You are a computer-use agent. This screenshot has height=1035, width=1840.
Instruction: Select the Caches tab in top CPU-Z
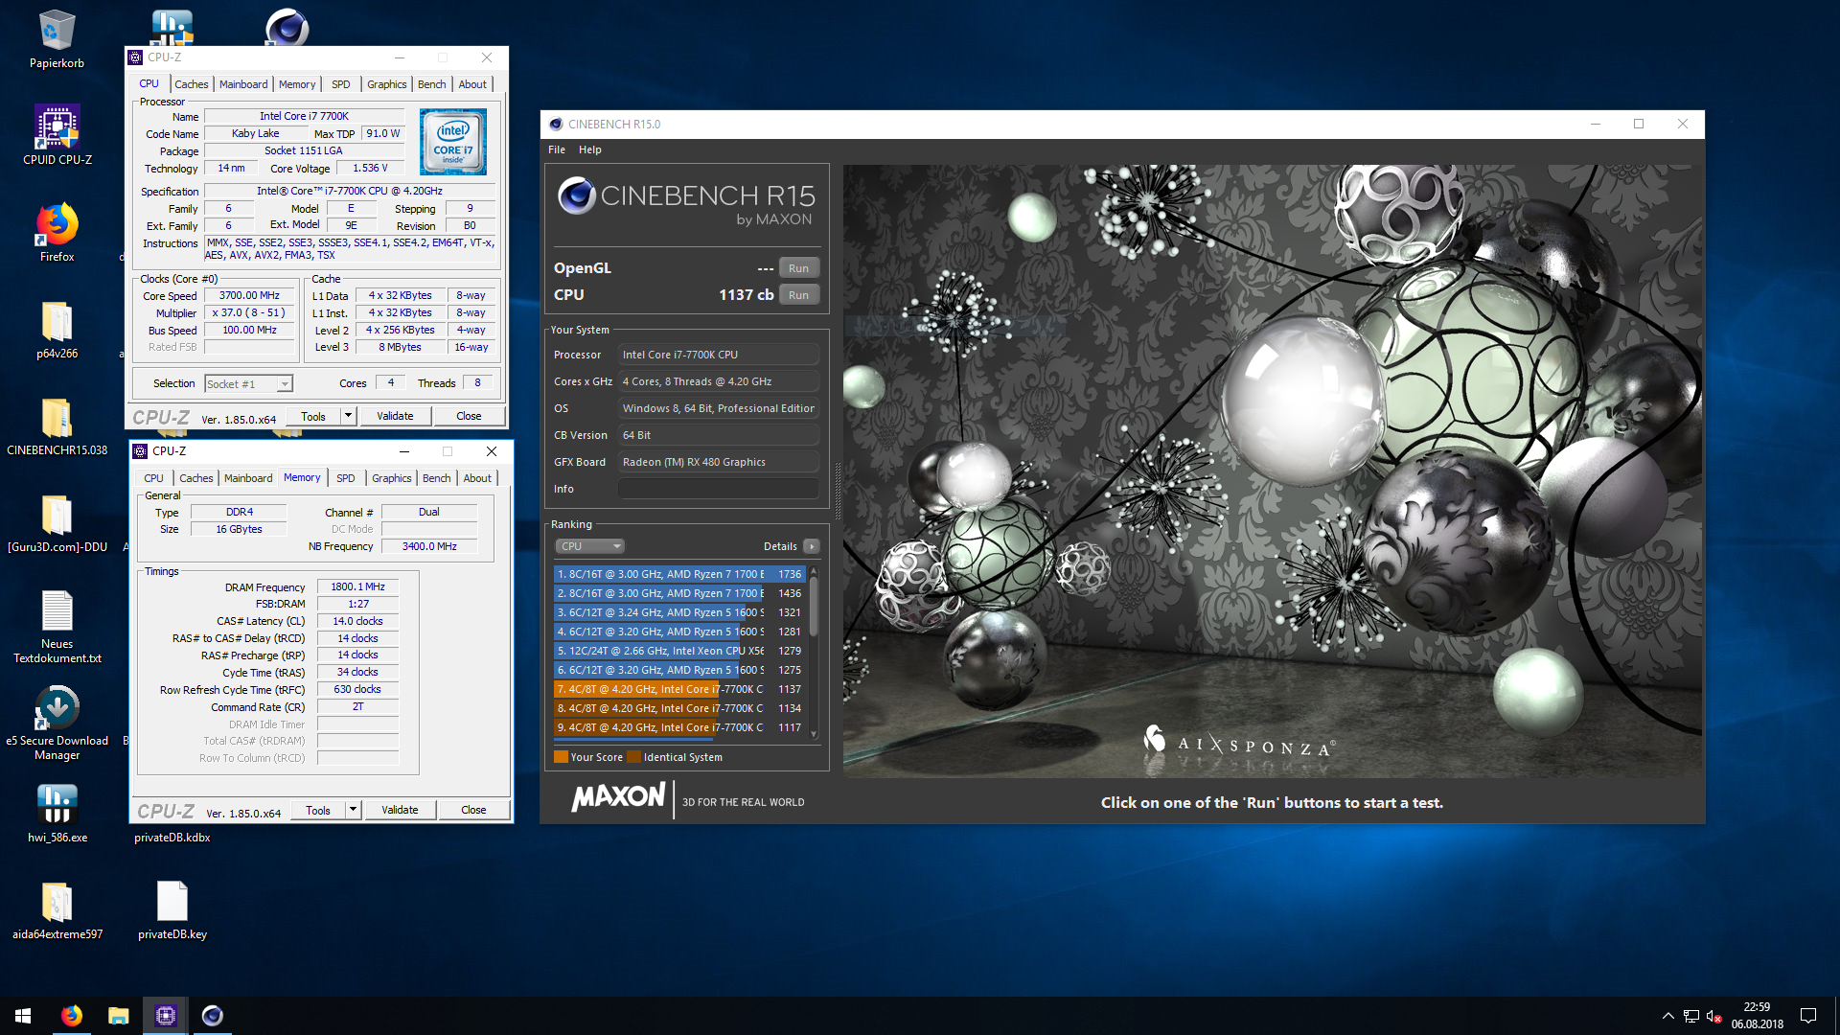click(x=191, y=84)
